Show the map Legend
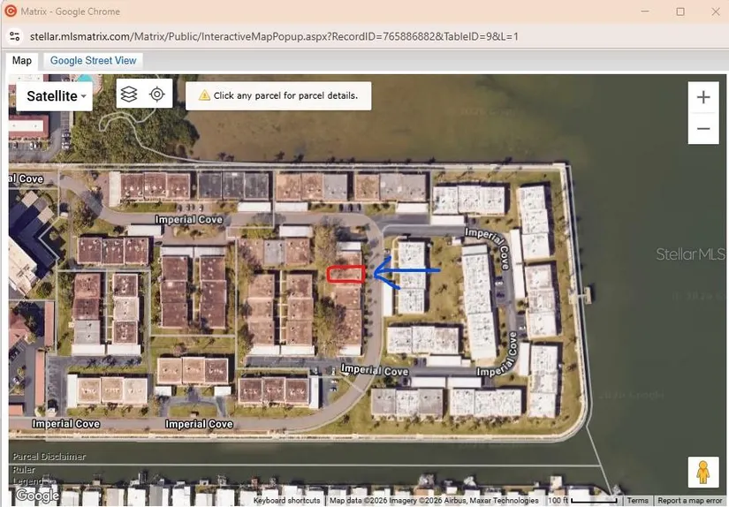The width and height of the screenshot is (729, 507). [x=27, y=481]
